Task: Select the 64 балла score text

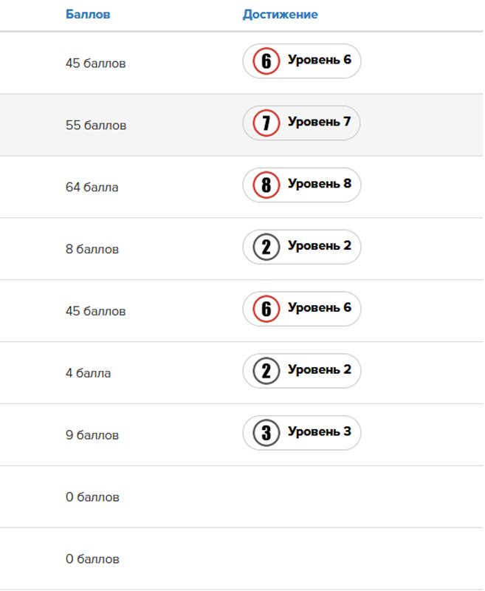Action: point(92,187)
